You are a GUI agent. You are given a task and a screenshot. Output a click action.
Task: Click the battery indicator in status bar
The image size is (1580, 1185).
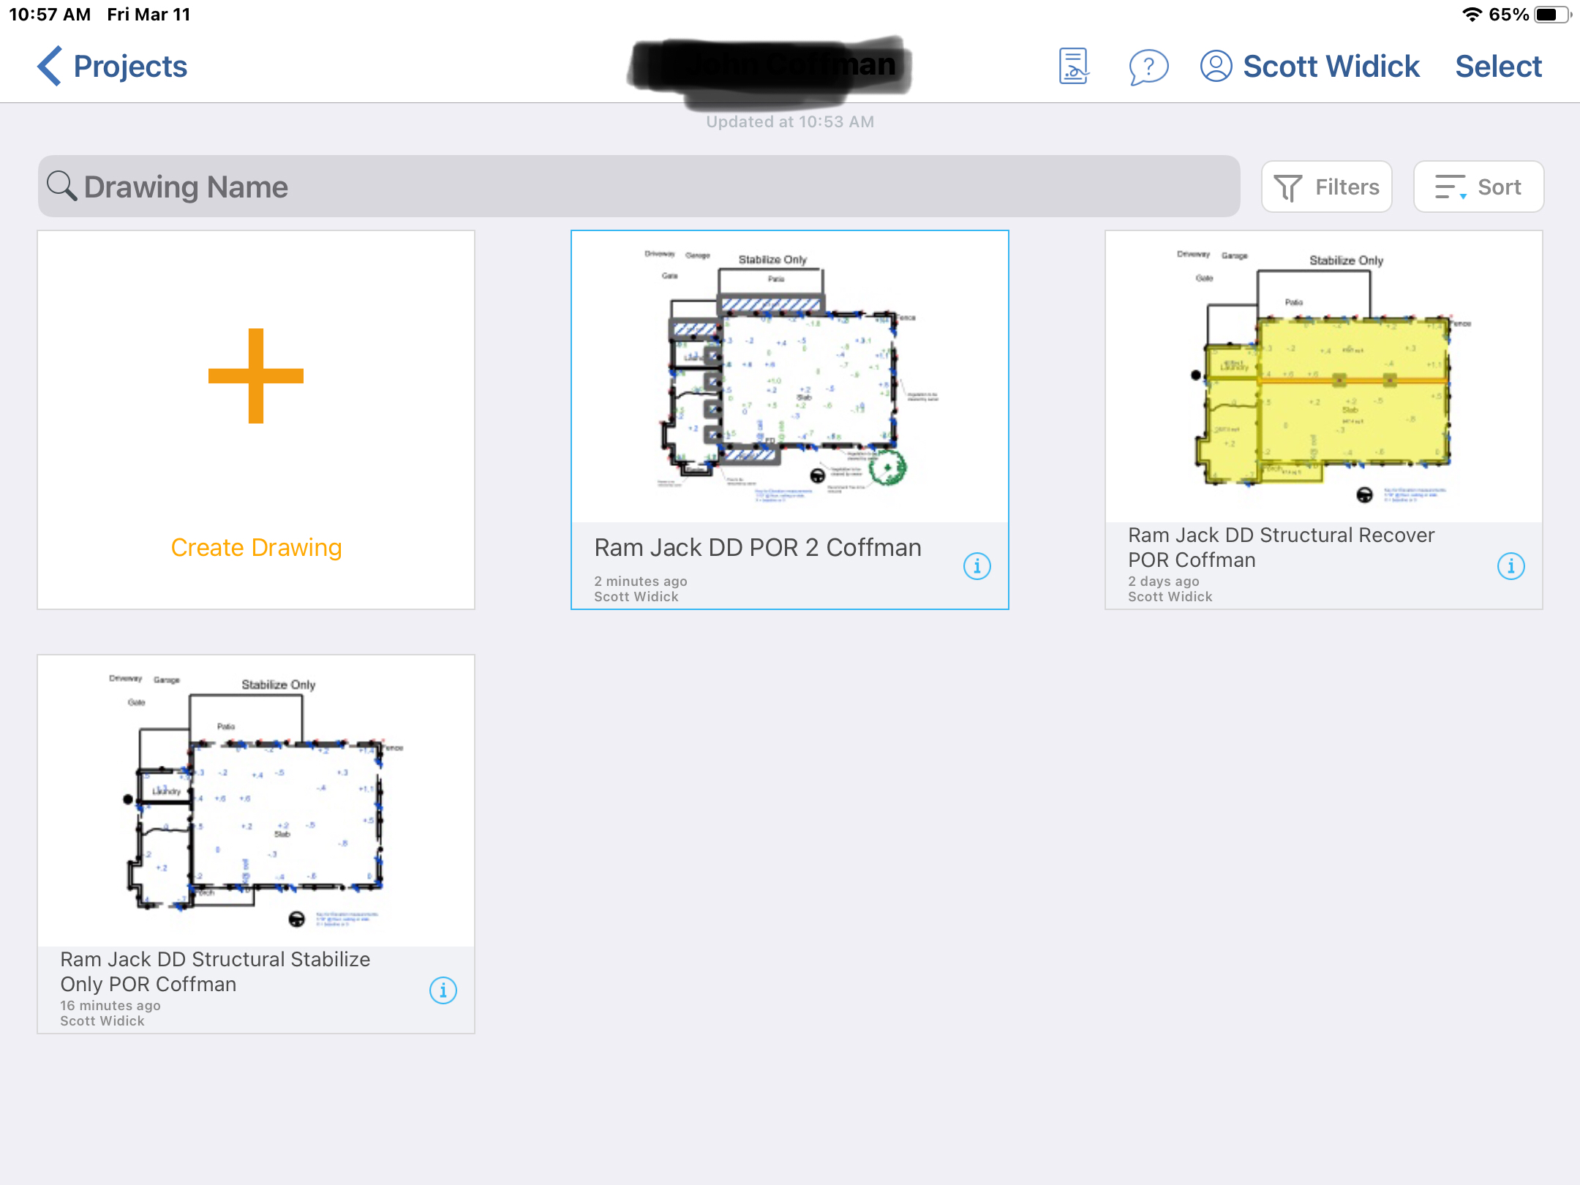1552,15
